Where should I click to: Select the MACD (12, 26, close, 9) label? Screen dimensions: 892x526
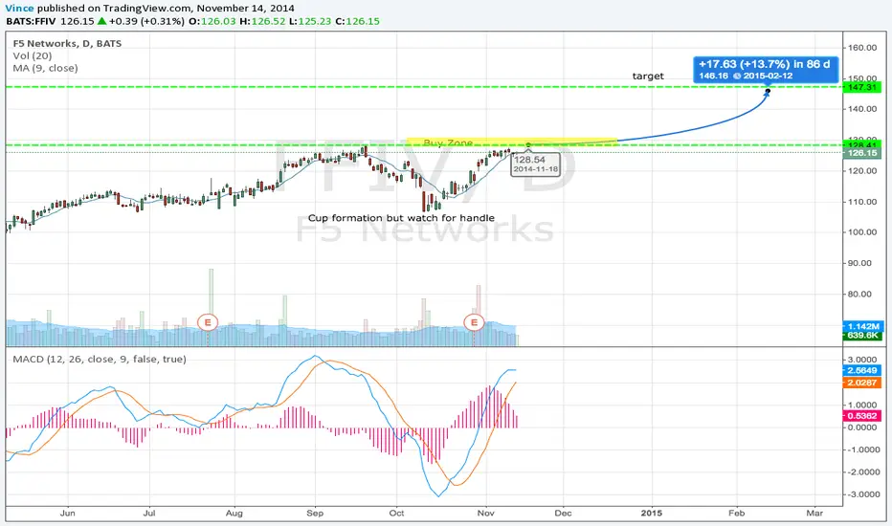pyautogui.click(x=100, y=360)
